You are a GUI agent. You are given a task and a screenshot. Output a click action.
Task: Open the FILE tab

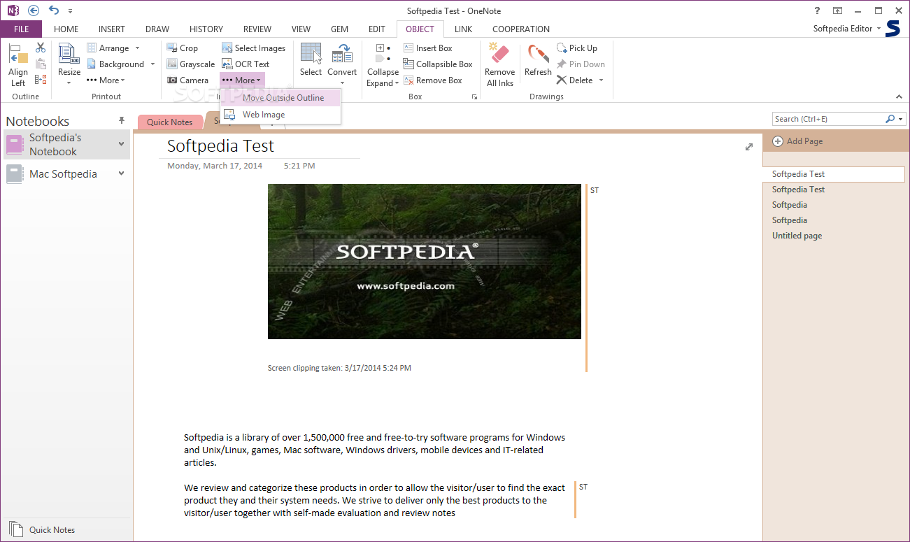click(x=21, y=29)
